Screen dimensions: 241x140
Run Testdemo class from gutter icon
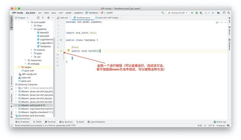(x=61, y=40)
